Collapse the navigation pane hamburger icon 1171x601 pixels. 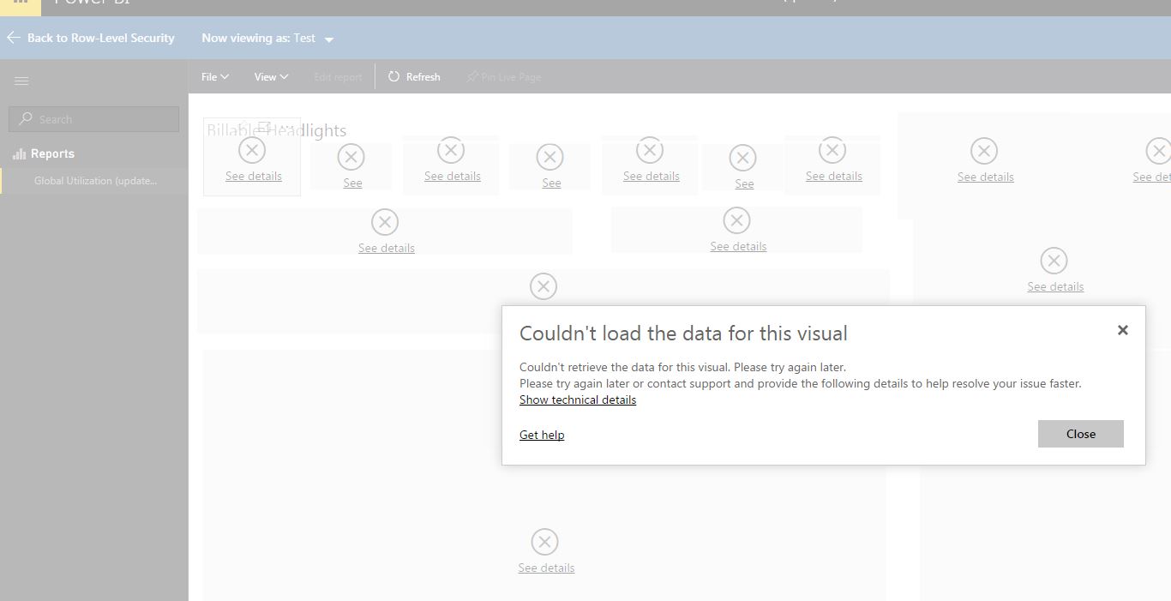(x=21, y=81)
